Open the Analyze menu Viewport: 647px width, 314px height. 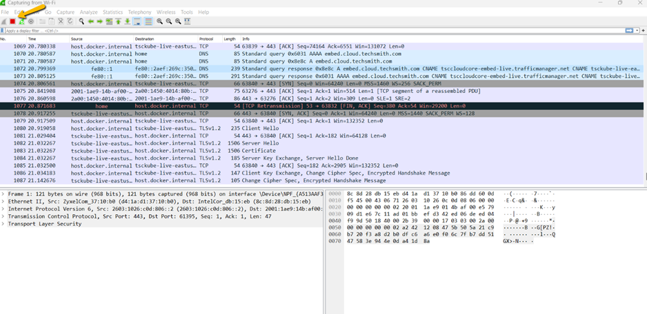(88, 12)
